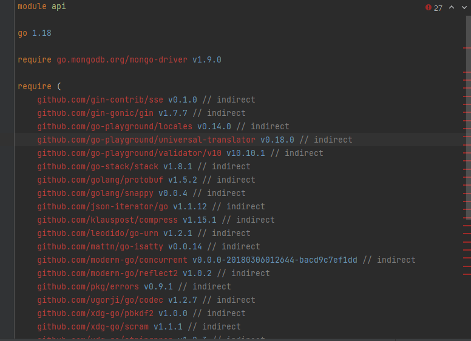Go to previous highlighted error arrow
The image size is (471, 341).
(452, 7)
